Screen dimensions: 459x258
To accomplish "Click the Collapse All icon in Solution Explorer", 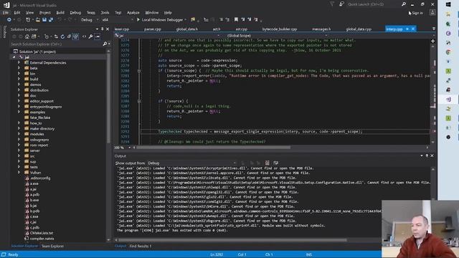I will click(69, 37).
